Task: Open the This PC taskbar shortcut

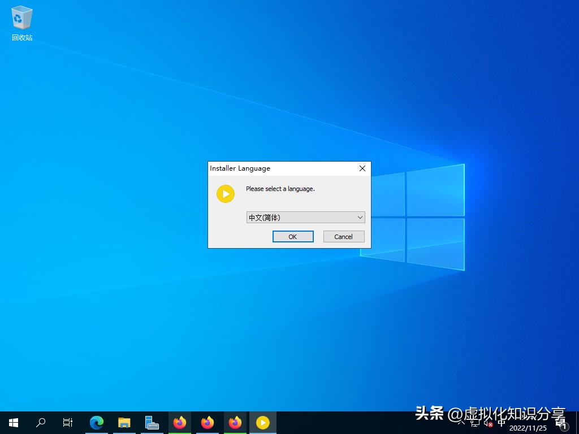Action: (x=152, y=422)
